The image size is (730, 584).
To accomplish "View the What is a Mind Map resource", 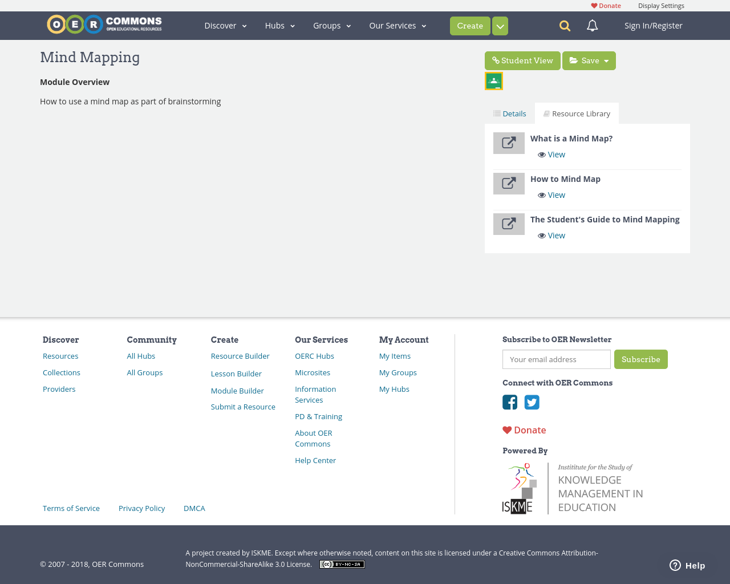I will [x=556, y=154].
